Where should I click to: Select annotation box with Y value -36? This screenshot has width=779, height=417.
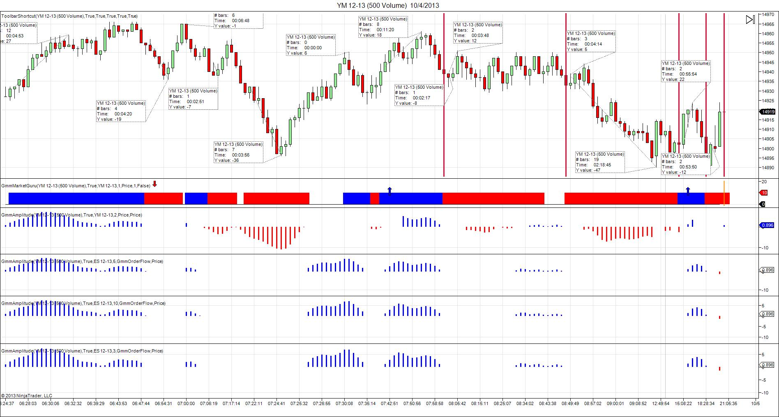click(238, 152)
